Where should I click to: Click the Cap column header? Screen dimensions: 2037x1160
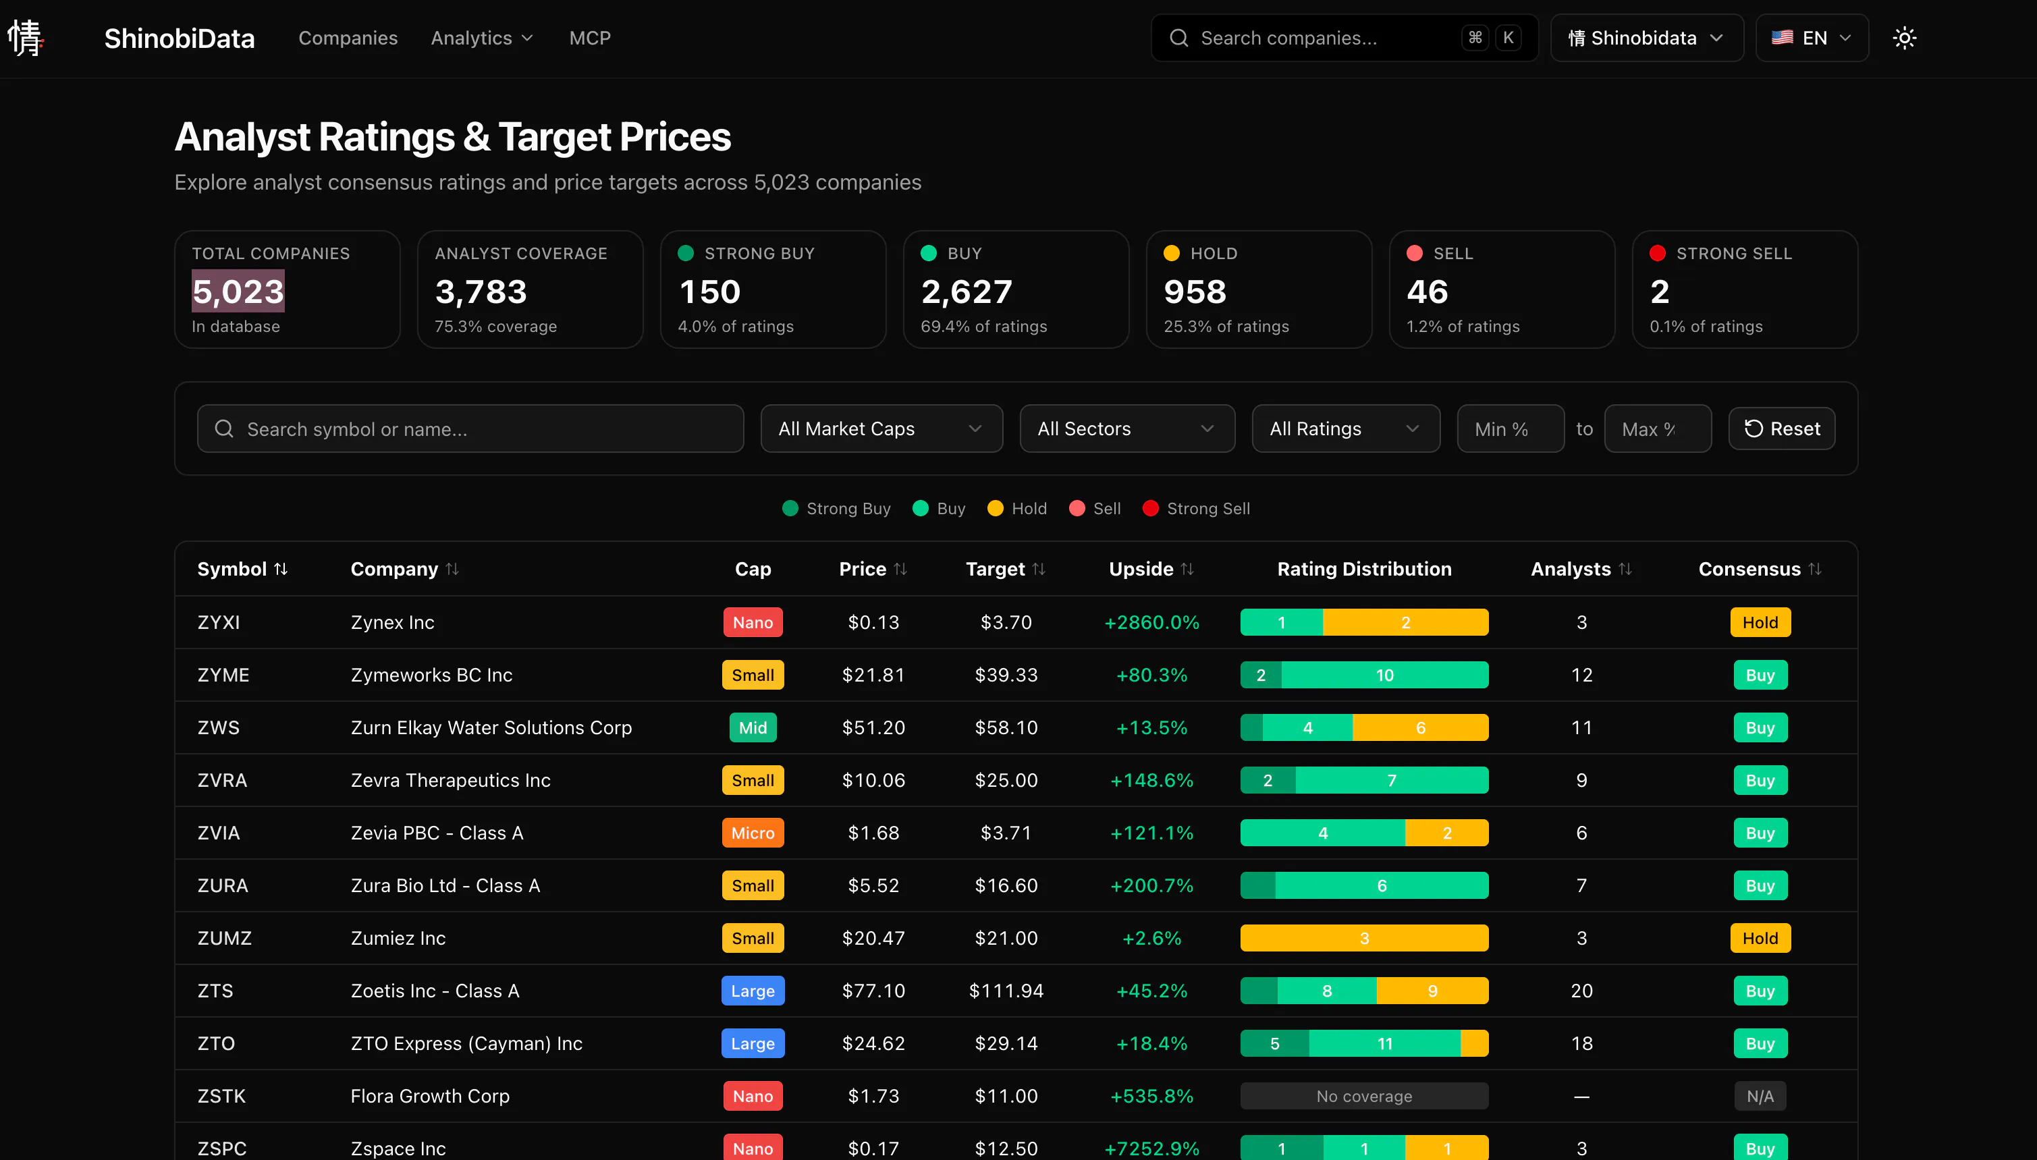pos(752,569)
